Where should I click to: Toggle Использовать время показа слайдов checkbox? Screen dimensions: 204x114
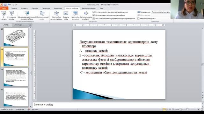(x=93, y=15)
